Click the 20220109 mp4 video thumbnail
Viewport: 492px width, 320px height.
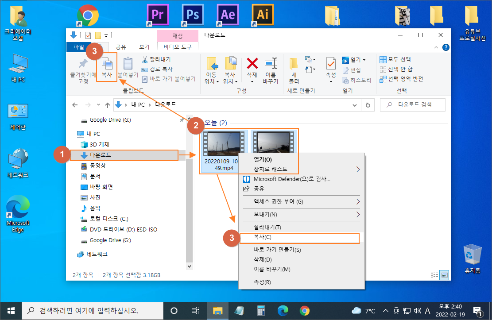click(223, 143)
